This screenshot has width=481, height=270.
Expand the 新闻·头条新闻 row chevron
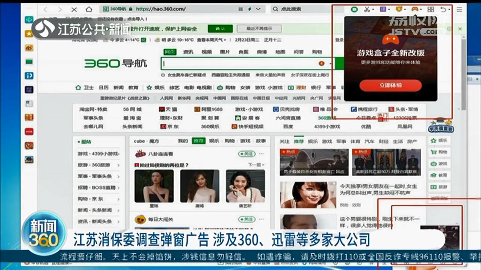118,210
